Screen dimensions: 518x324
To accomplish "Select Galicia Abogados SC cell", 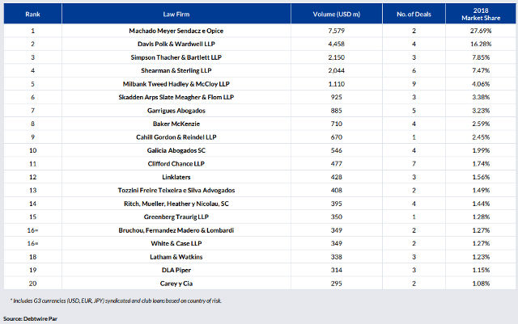I will point(176,150).
